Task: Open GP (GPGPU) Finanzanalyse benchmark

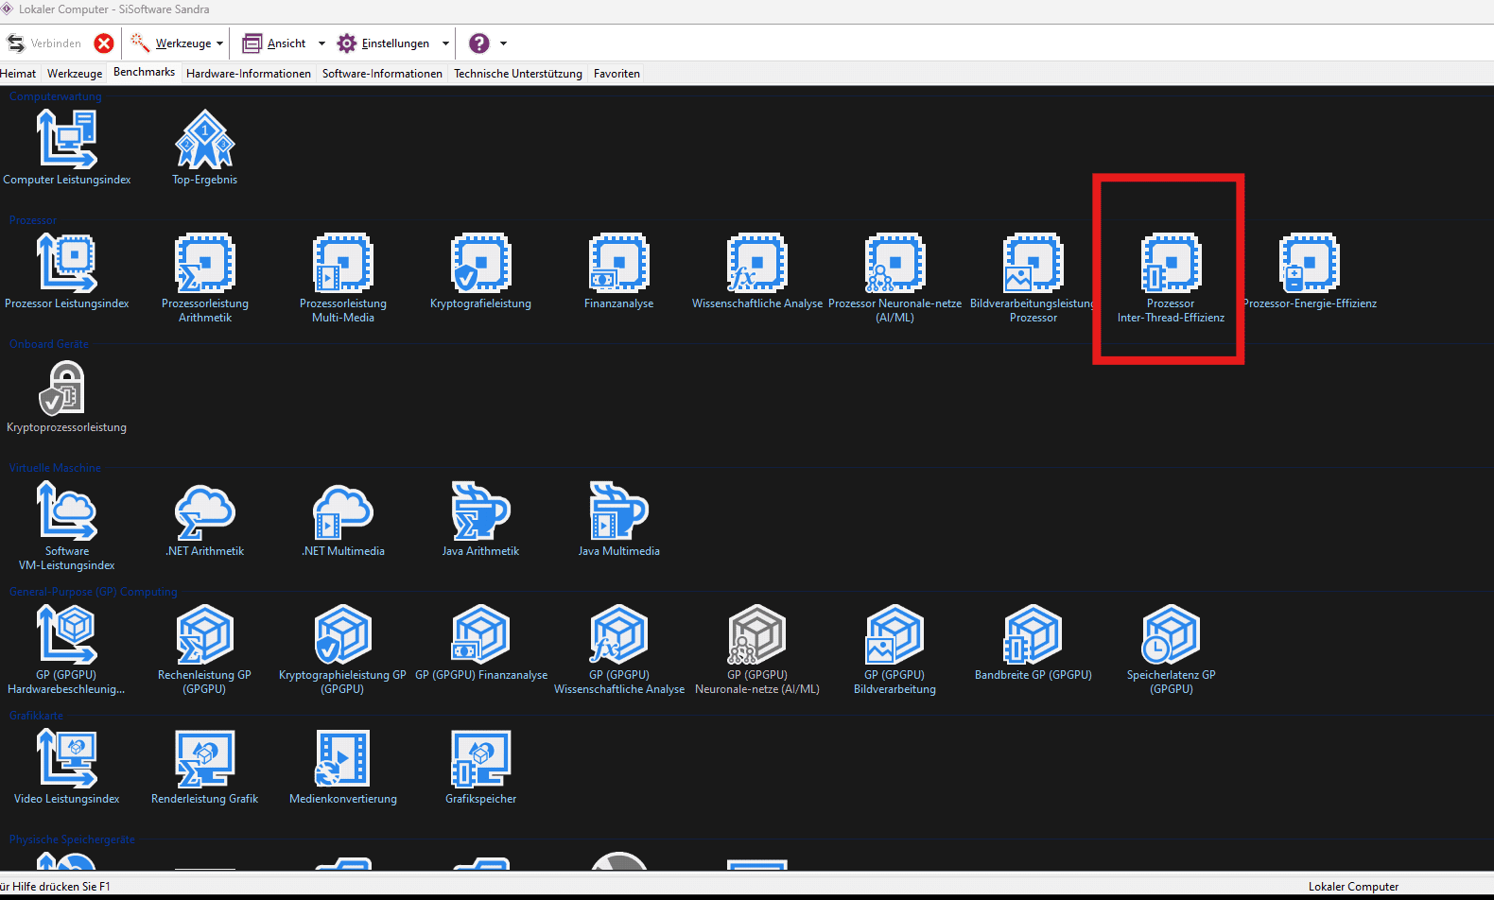Action: 481,642
